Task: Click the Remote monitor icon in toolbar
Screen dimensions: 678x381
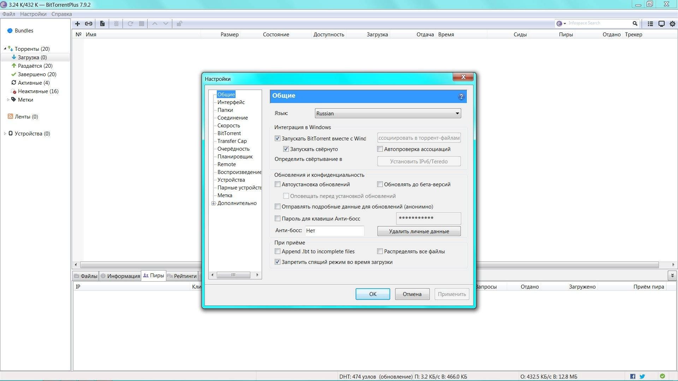Action: pyautogui.click(x=661, y=24)
